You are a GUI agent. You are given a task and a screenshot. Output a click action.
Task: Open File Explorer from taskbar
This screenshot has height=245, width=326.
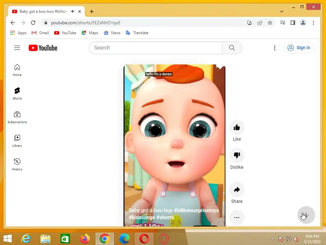pyautogui.click(x=45, y=239)
